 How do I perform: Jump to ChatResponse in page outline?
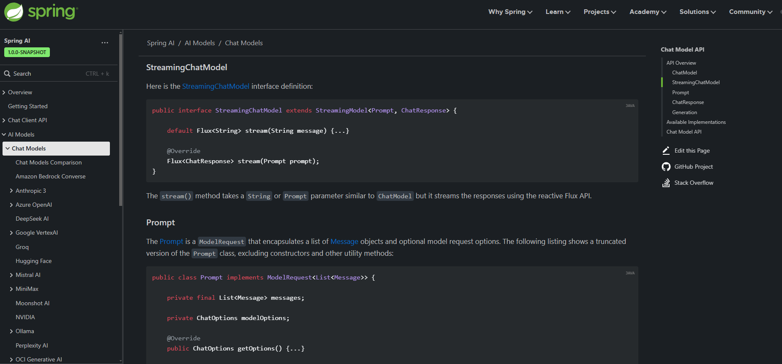click(x=688, y=102)
